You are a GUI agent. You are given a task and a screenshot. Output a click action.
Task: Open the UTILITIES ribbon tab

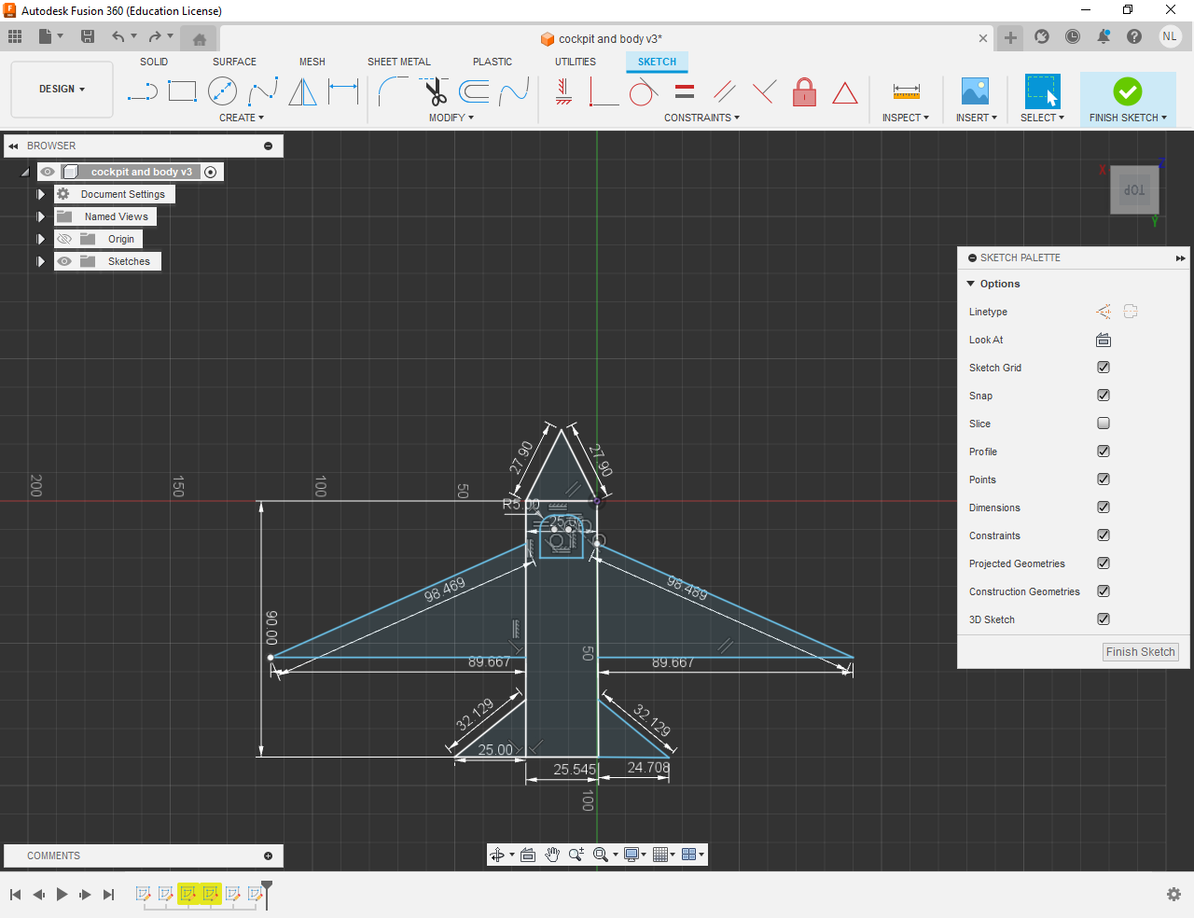[x=575, y=62]
